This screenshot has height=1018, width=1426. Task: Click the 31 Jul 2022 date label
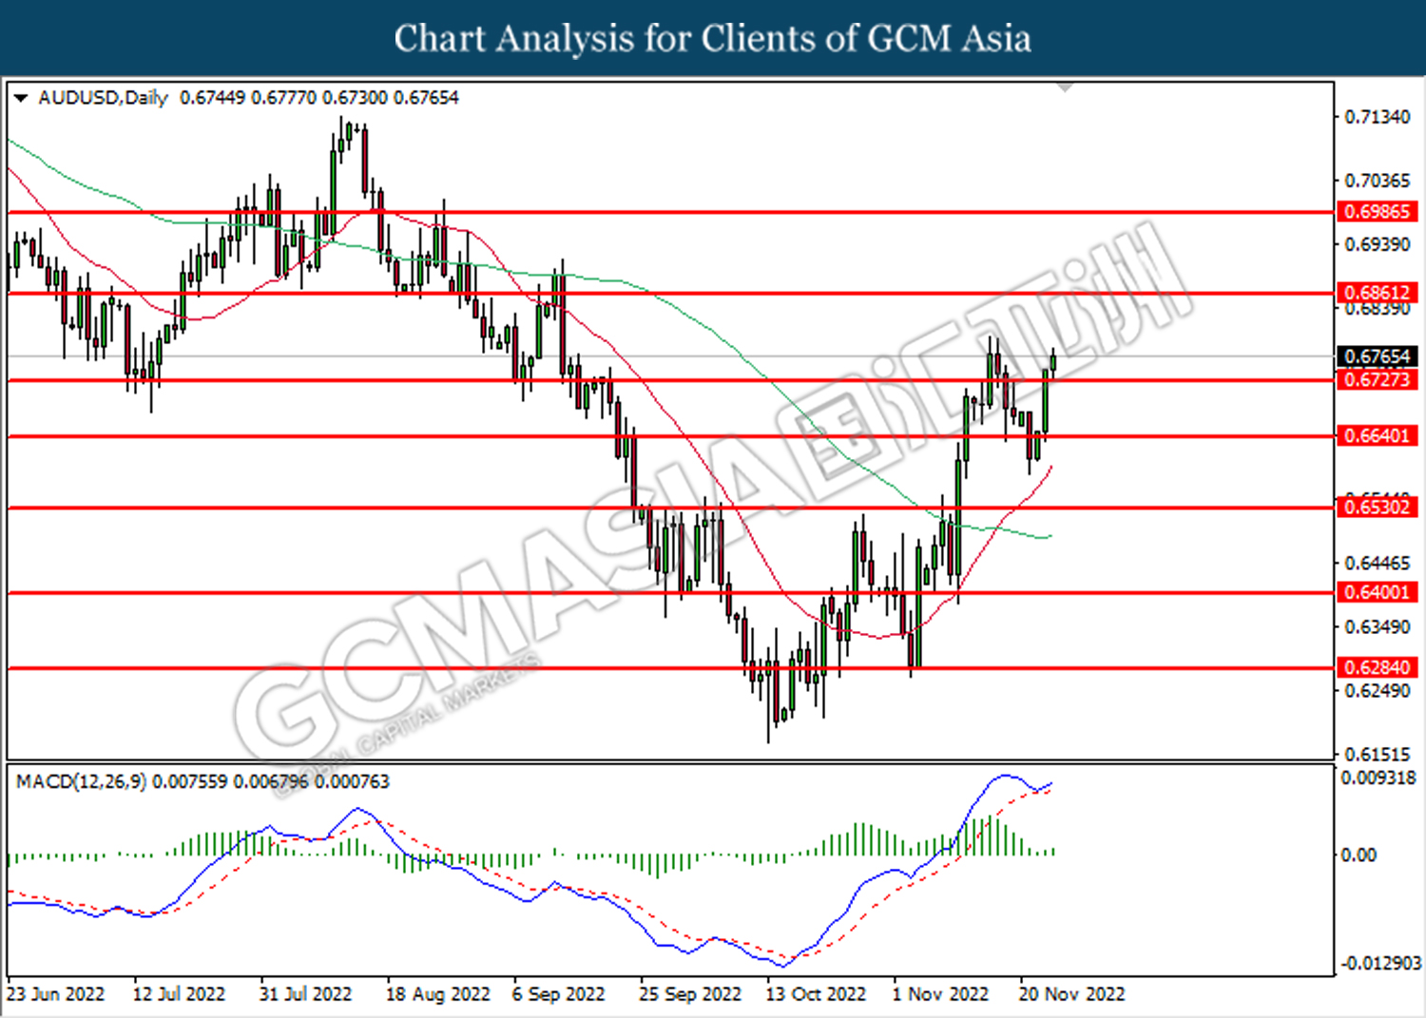pyautogui.click(x=305, y=994)
